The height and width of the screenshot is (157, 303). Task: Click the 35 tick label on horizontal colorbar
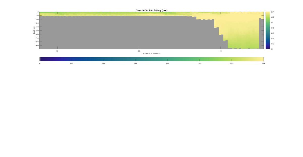(199, 63)
